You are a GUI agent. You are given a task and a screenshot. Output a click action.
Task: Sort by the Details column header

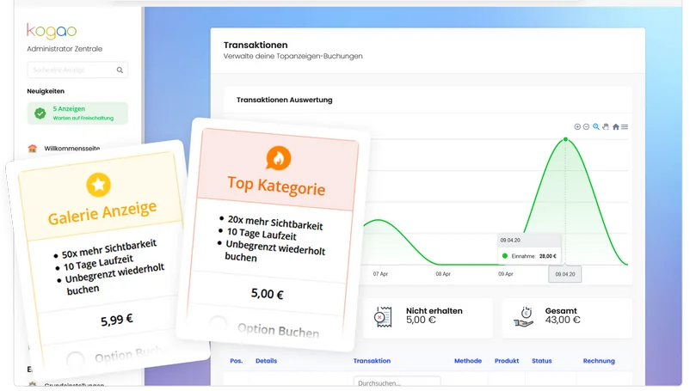coord(267,361)
